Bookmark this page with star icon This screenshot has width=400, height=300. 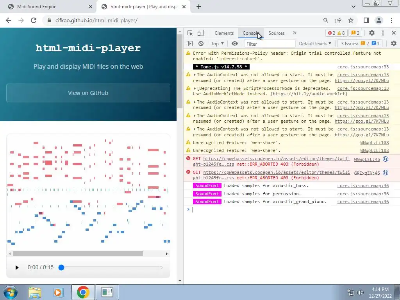(351, 20)
